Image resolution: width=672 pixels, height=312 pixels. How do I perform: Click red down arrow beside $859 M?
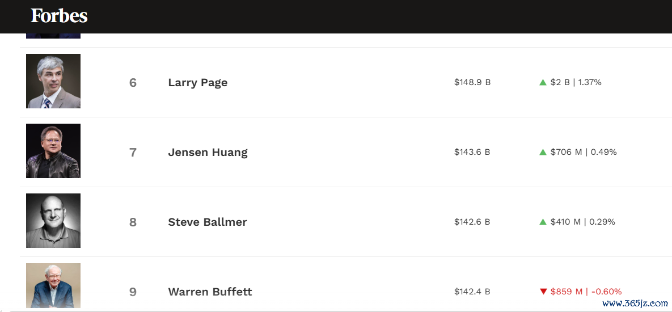[543, 292]
